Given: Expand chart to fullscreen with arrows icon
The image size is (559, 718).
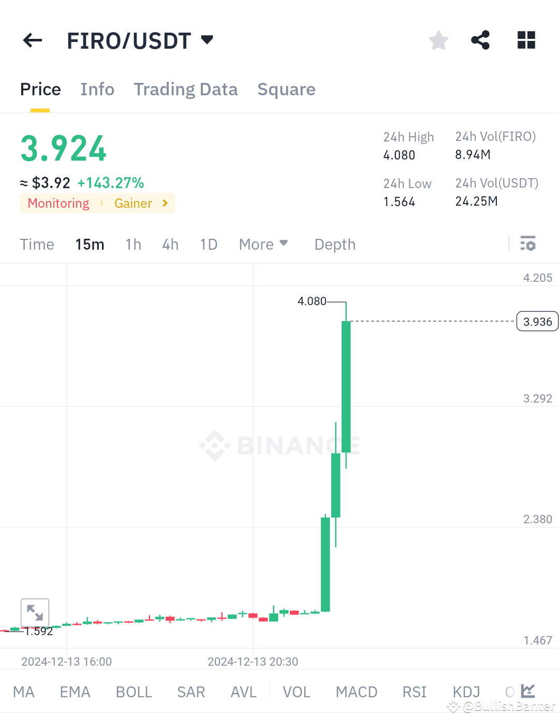Looking at the screenshot, I should coord(35,612).
